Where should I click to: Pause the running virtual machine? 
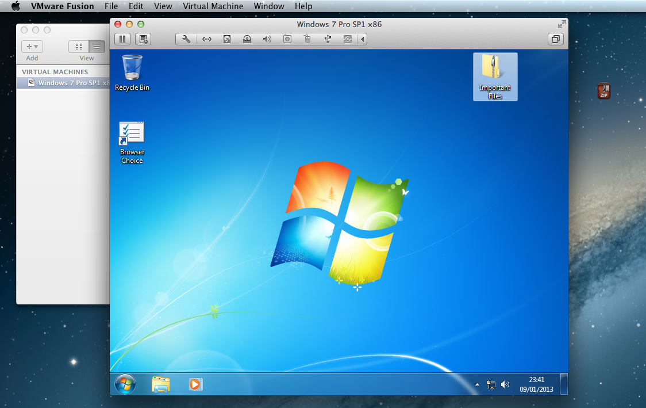point(122,39)
